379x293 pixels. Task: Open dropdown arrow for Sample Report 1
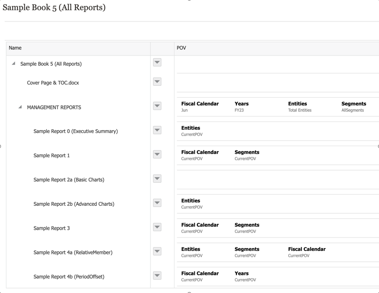click(x=157, y=154)
